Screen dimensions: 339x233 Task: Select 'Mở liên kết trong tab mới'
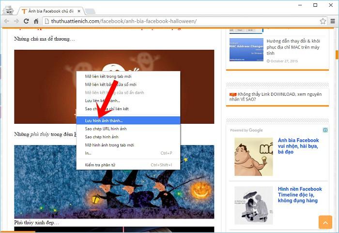coord(128,76)
